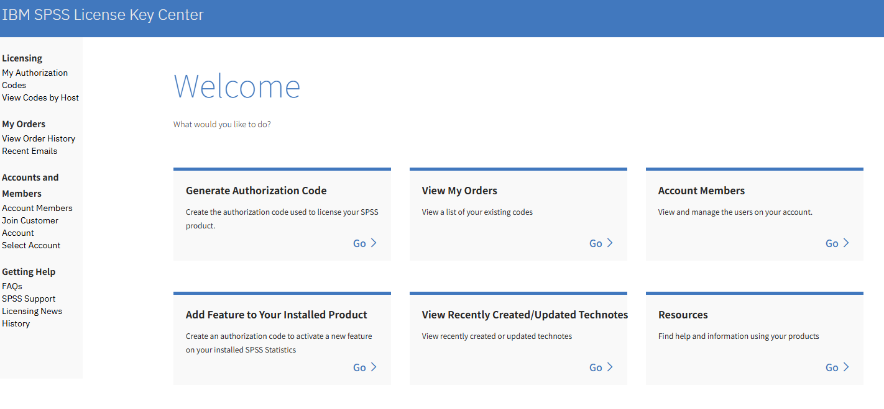Click the View My Orders card title

[x=459, y=191]
